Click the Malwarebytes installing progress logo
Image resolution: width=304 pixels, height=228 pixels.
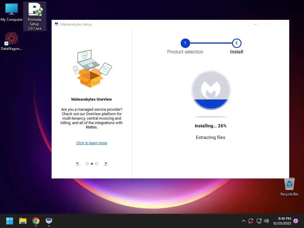[211, 90]
